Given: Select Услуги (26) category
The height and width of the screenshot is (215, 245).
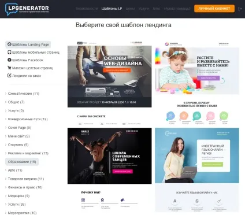Looking at the screenshot, I should tap(17, 205).
